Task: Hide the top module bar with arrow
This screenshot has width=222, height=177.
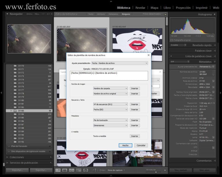Action: [111, 1]
